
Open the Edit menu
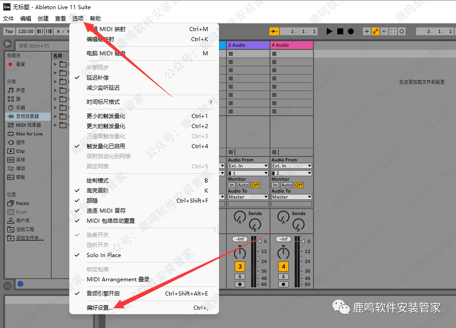tap(26, 19)
